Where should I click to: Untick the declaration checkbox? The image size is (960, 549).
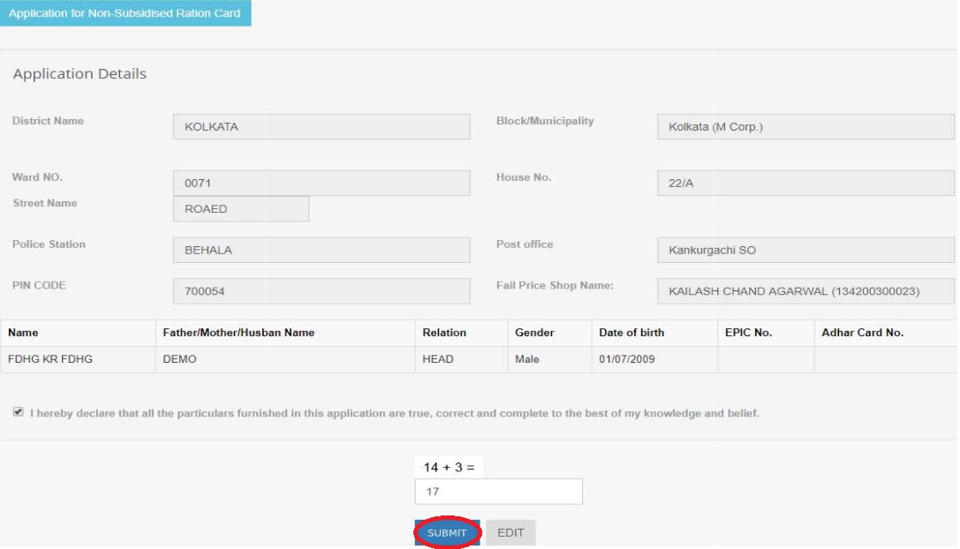[x=19, y=412]
